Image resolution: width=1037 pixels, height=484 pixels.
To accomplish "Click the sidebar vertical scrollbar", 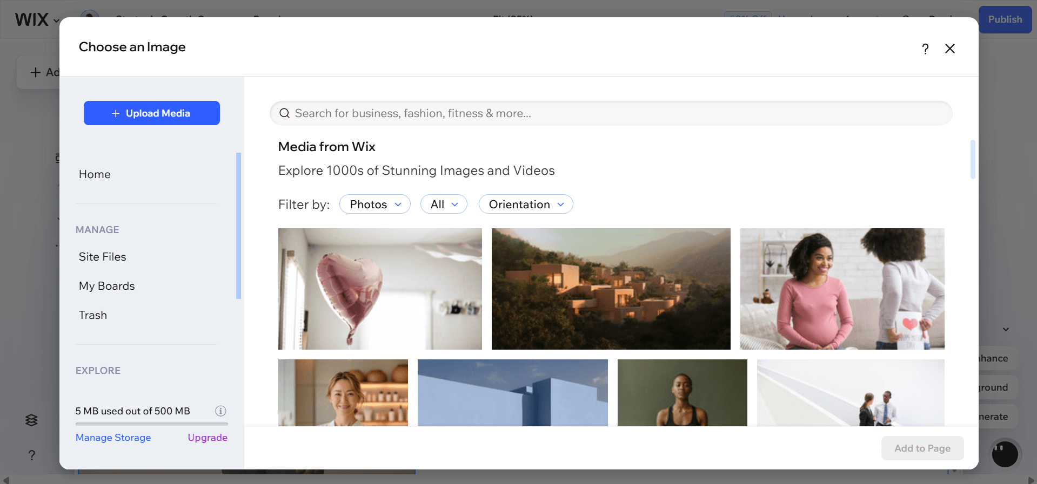I will tap(238, 226).
